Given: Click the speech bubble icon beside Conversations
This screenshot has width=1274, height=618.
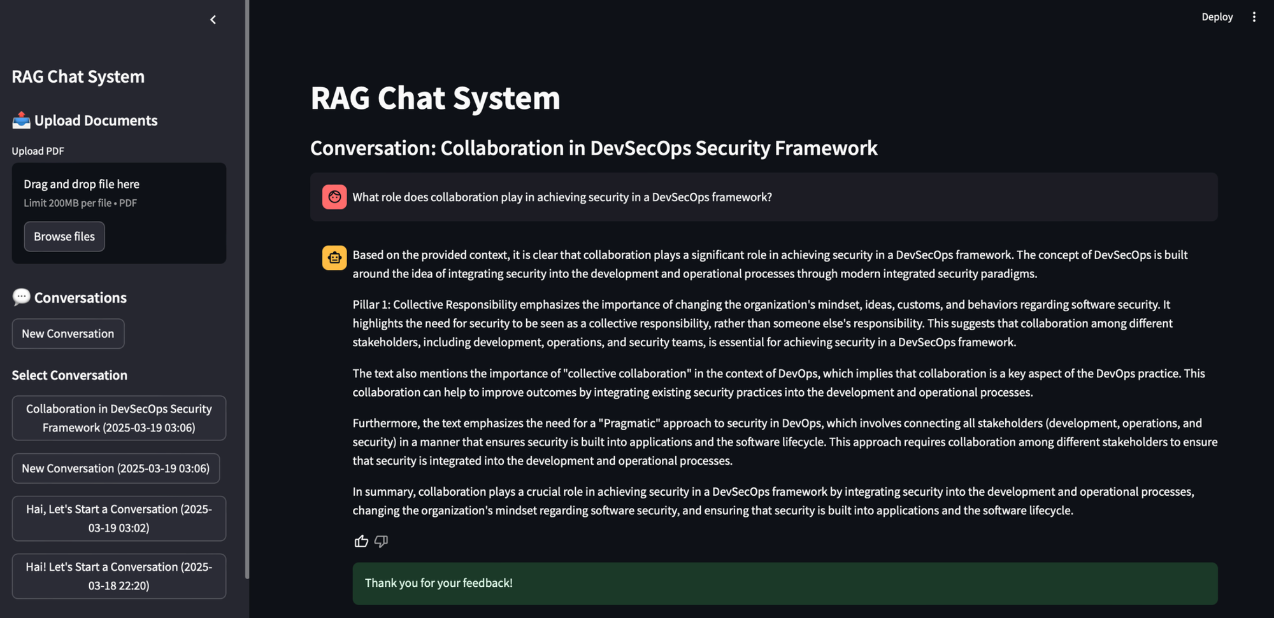Looking at the screenshot, I should (x=21, y=297).
